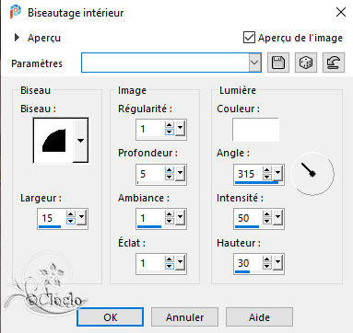This screenshot has height=333, width=353.
Task: Click the Annuler button
Action: (184, 317)
